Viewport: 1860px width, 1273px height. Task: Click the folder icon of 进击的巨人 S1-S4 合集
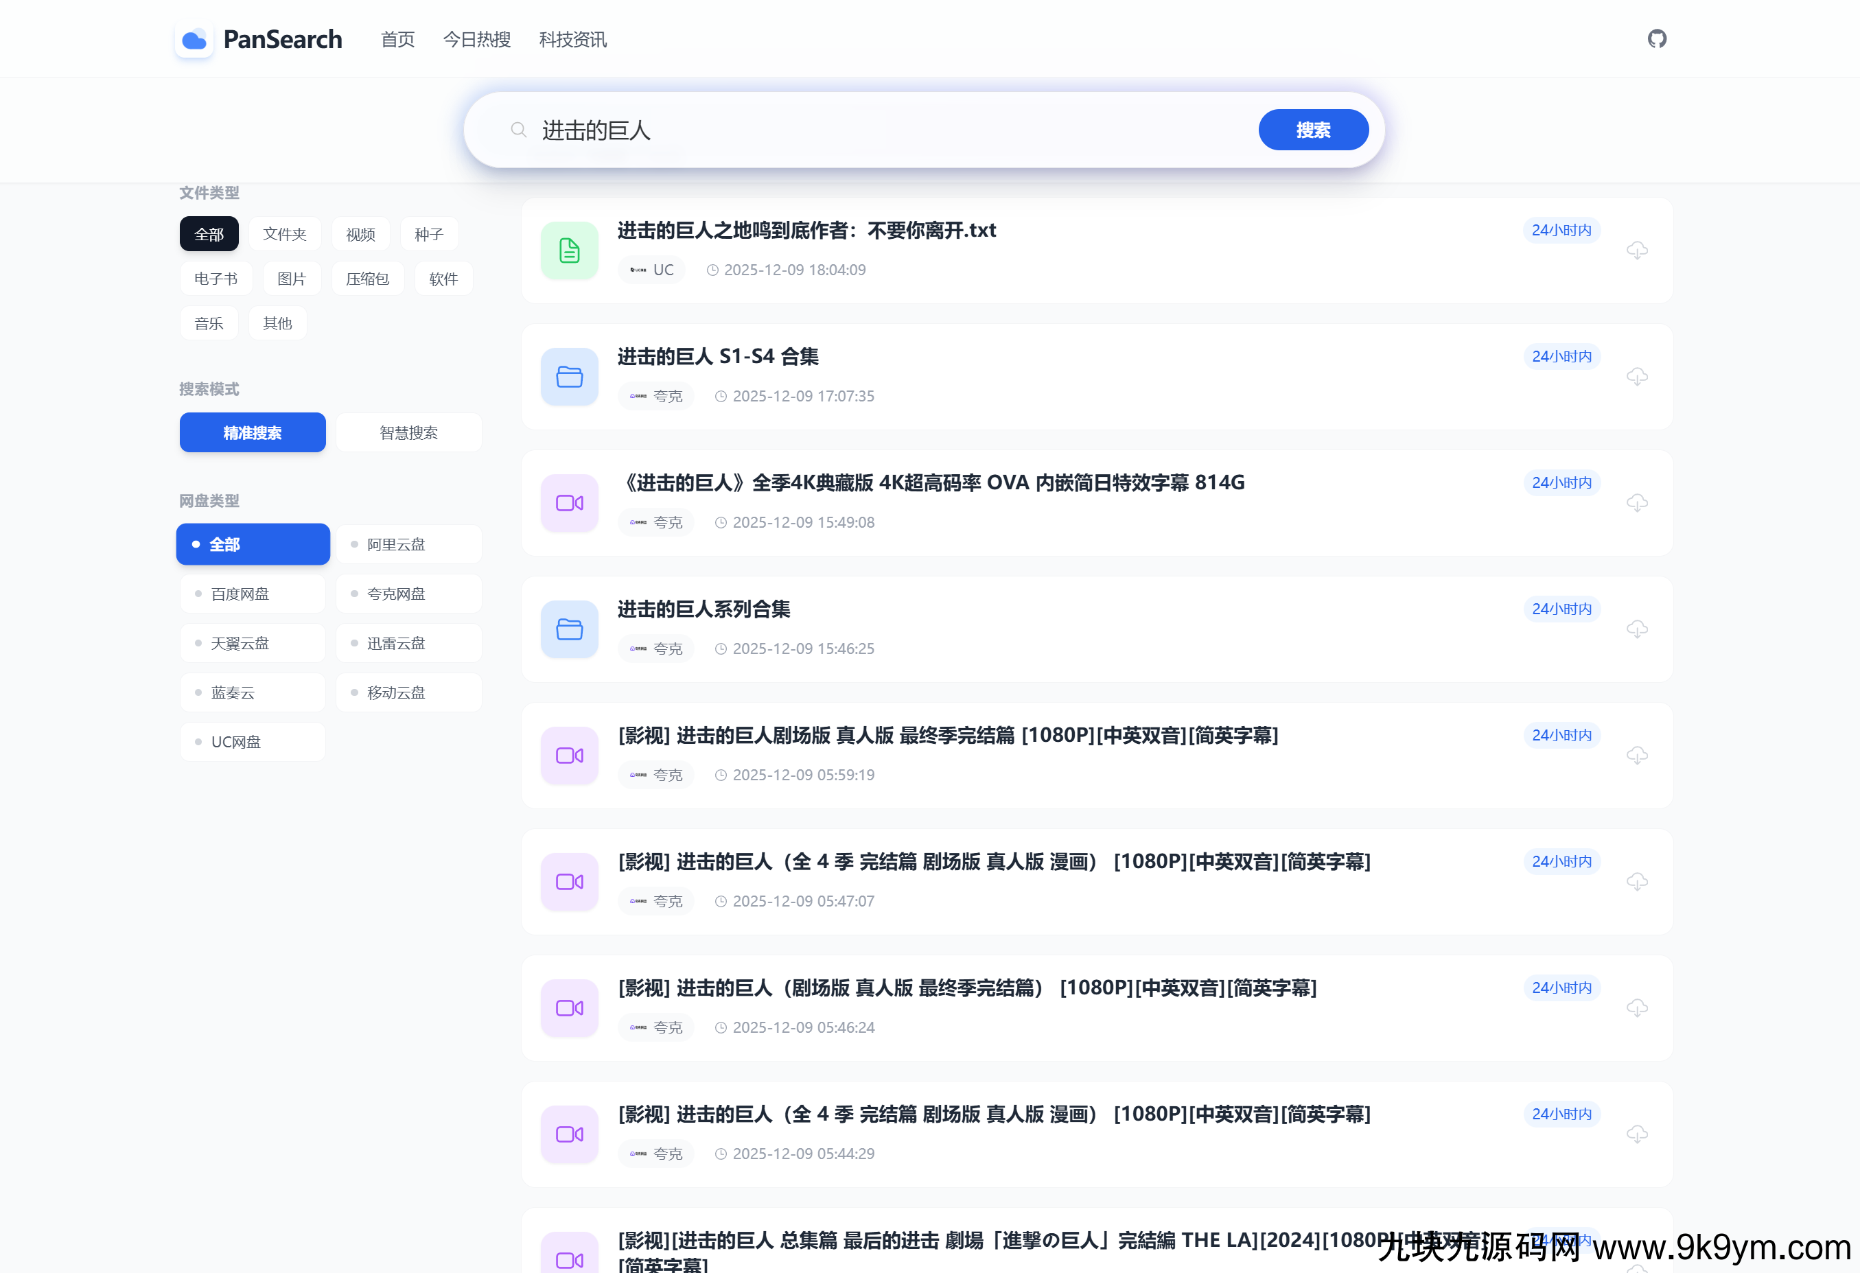pyautogui.click(x=568, y=376)
